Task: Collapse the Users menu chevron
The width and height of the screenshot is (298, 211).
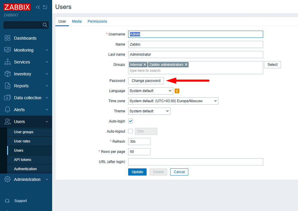Action: (47, 122)
